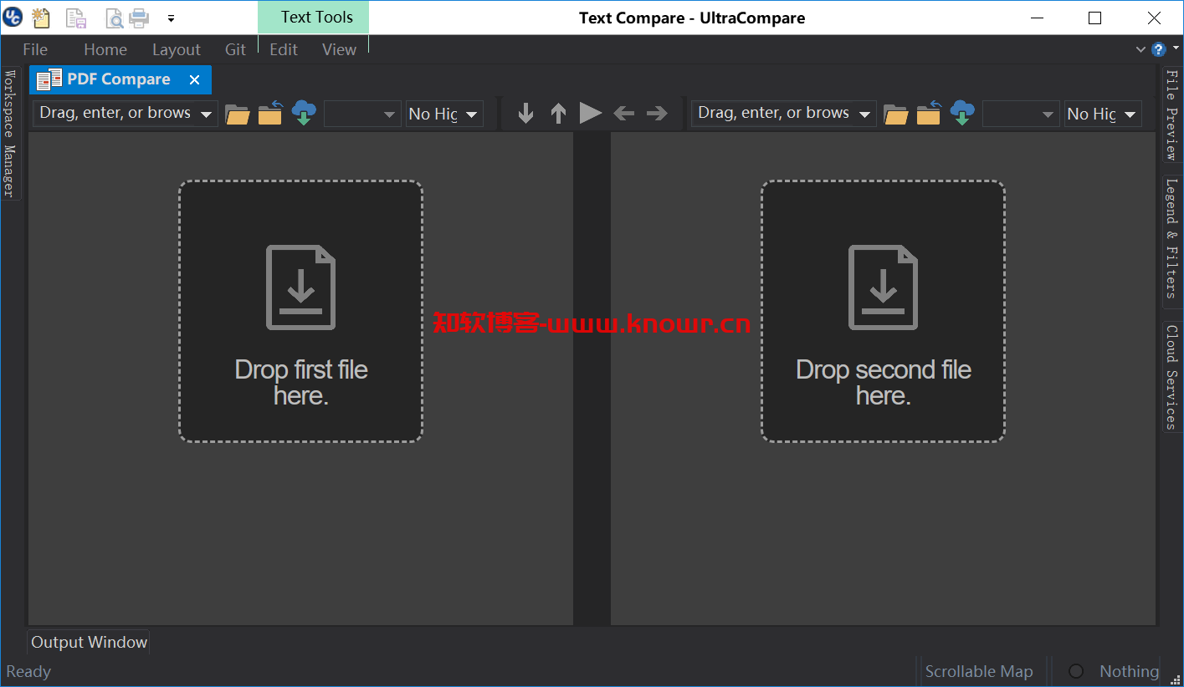Open the help question mark icon

click(x=1159, y=49)
